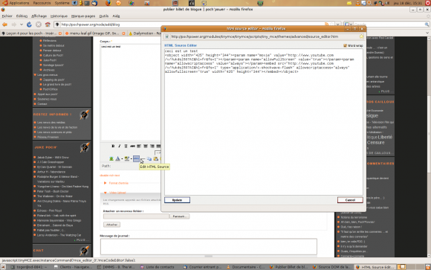Viewport: 431px width, 270px height.
Task: Switch to the Dailymotion tab
Action: (144, 33)
